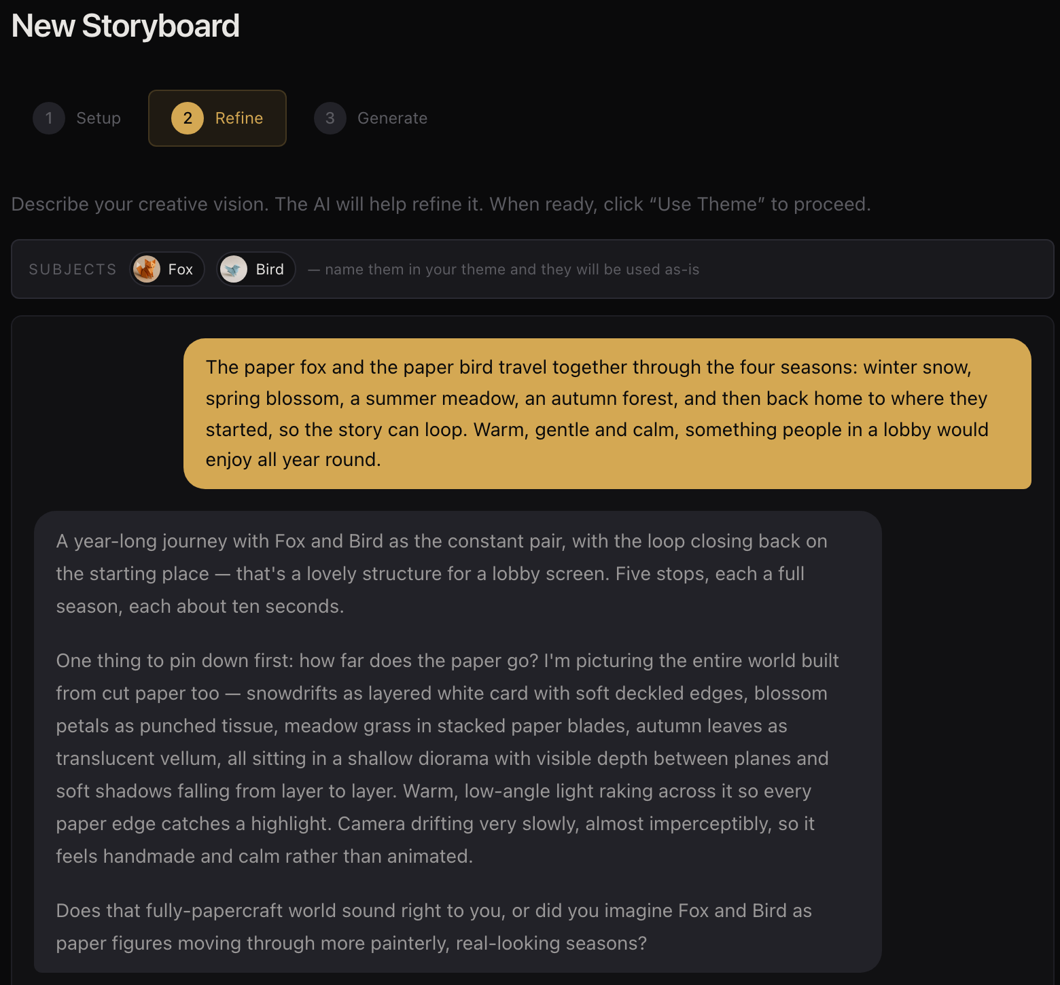Click the paragraph starting 'One thing to pin down'
Image resolution: width=1060 pixels, height=985 pixels.
point(448,758)
